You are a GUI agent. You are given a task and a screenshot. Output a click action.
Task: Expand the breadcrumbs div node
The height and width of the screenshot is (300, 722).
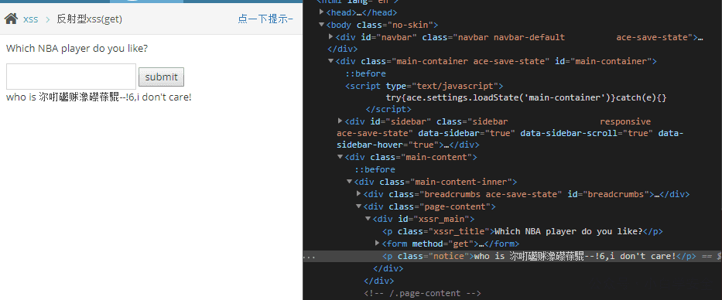pyautogui.click(x=359, y=194)
